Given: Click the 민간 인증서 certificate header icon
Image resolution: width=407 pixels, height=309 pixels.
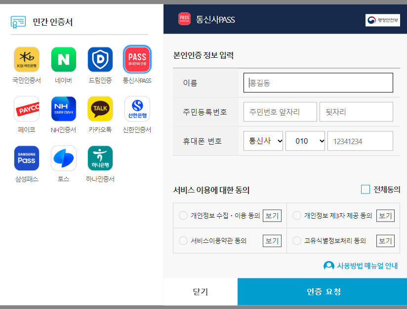Looking at the screenshot, I should [18, 22].
